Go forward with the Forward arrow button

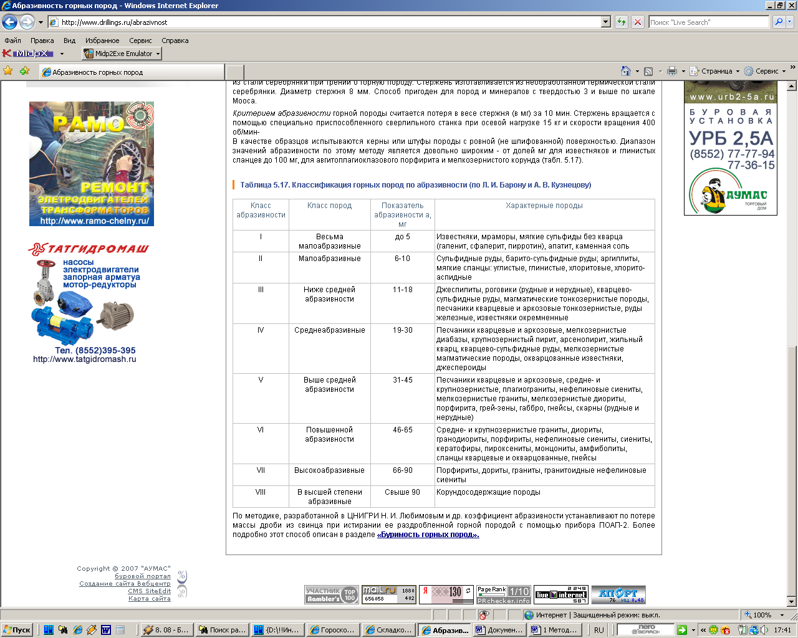click(27, 22)
